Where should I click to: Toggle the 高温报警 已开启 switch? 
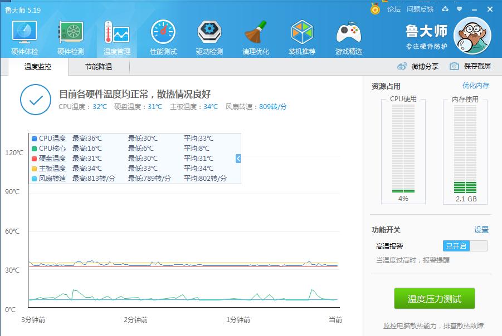465,246
